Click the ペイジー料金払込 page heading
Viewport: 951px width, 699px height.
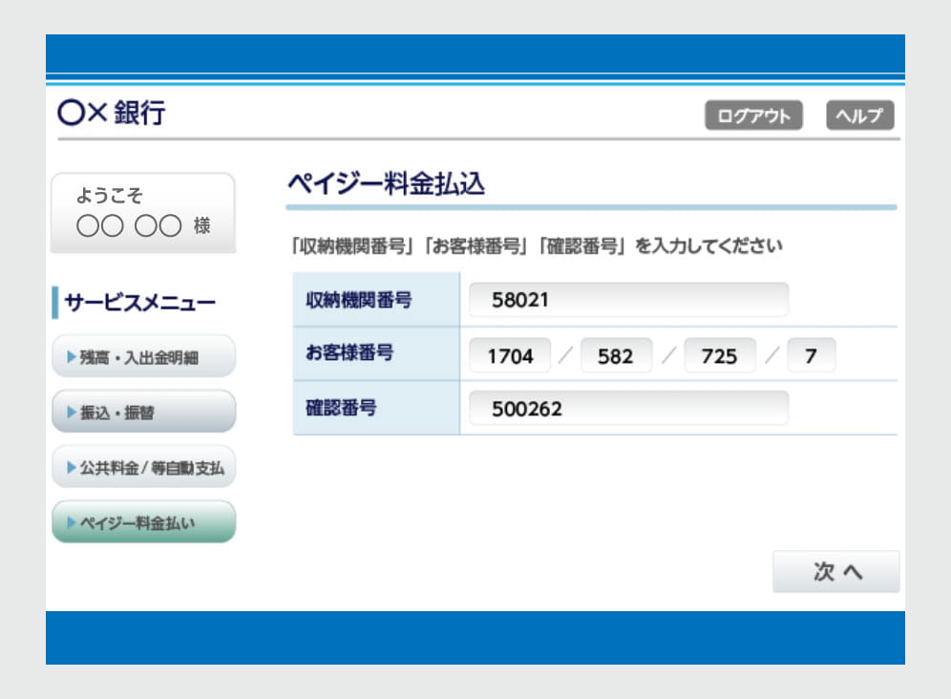pos(386,184)
